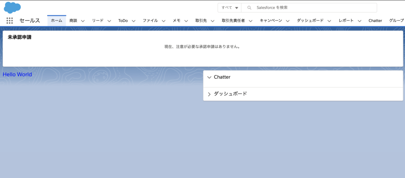Open the ファイル tab
The height and width of the screenshot is (178, 405).
click(150, 21)
